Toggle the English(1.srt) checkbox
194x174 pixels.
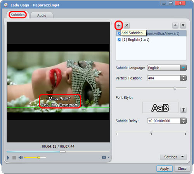119,40
